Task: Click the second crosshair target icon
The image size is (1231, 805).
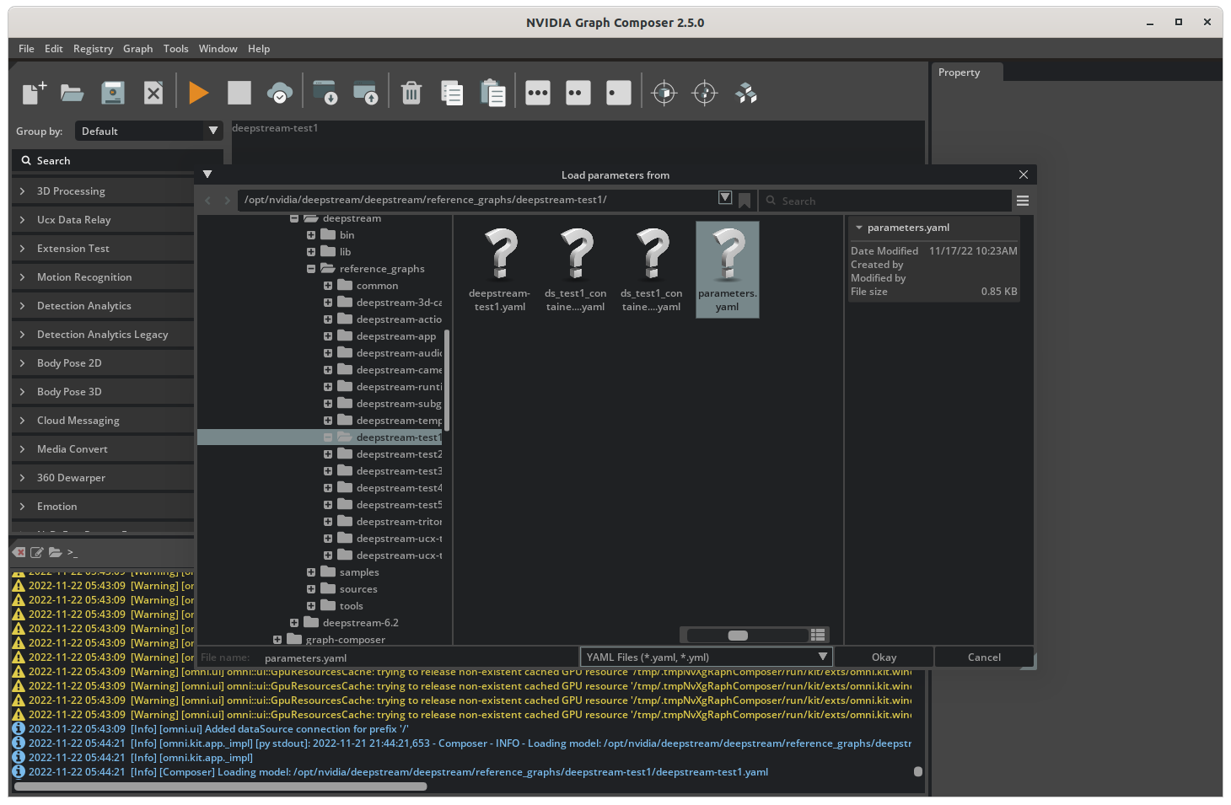Action: click(705, 93)
